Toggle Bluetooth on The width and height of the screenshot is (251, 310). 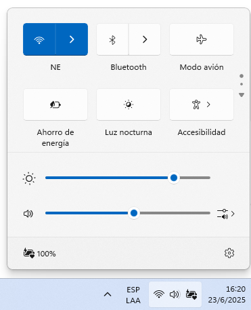point(112,39)
